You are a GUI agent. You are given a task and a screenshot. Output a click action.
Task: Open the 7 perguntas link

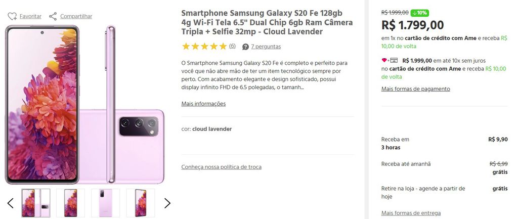click(x=266, y=47)
